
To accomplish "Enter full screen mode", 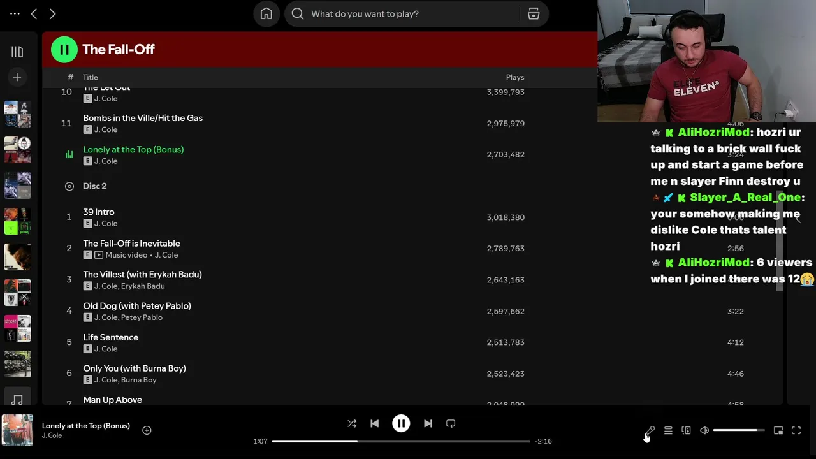I will [796, 430].
